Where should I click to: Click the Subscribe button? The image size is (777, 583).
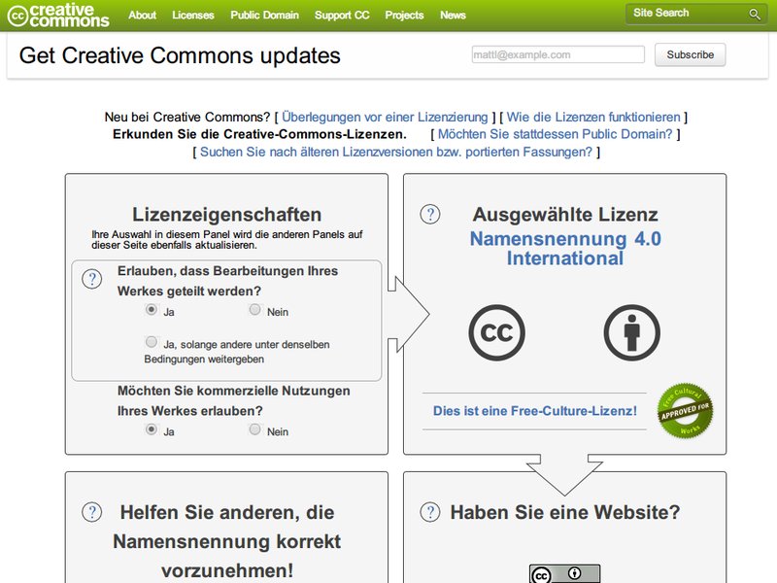(690, 54)
